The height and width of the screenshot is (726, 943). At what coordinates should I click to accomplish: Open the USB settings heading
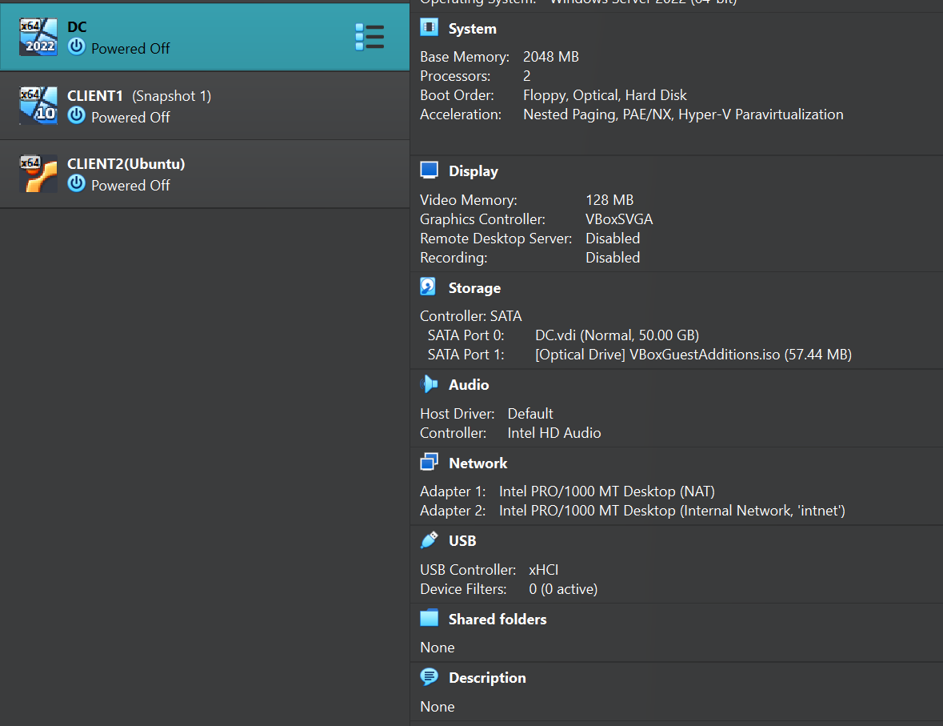(x=462, y=540)
